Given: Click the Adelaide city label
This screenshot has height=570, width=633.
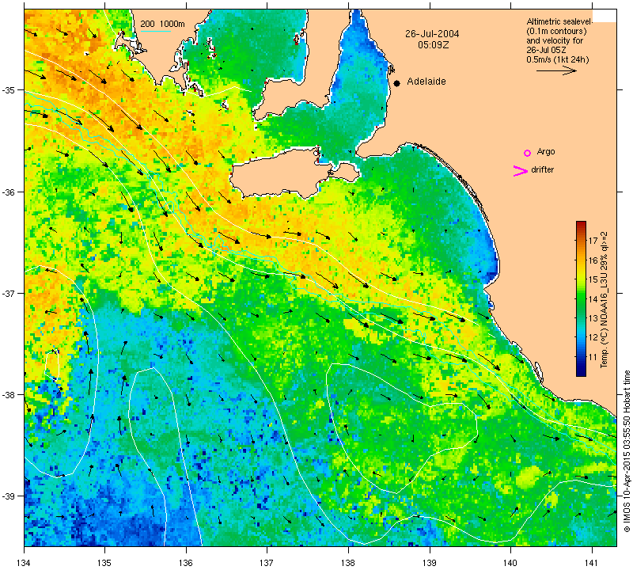Looking at the screenshot, I should (x=426, y=82).
